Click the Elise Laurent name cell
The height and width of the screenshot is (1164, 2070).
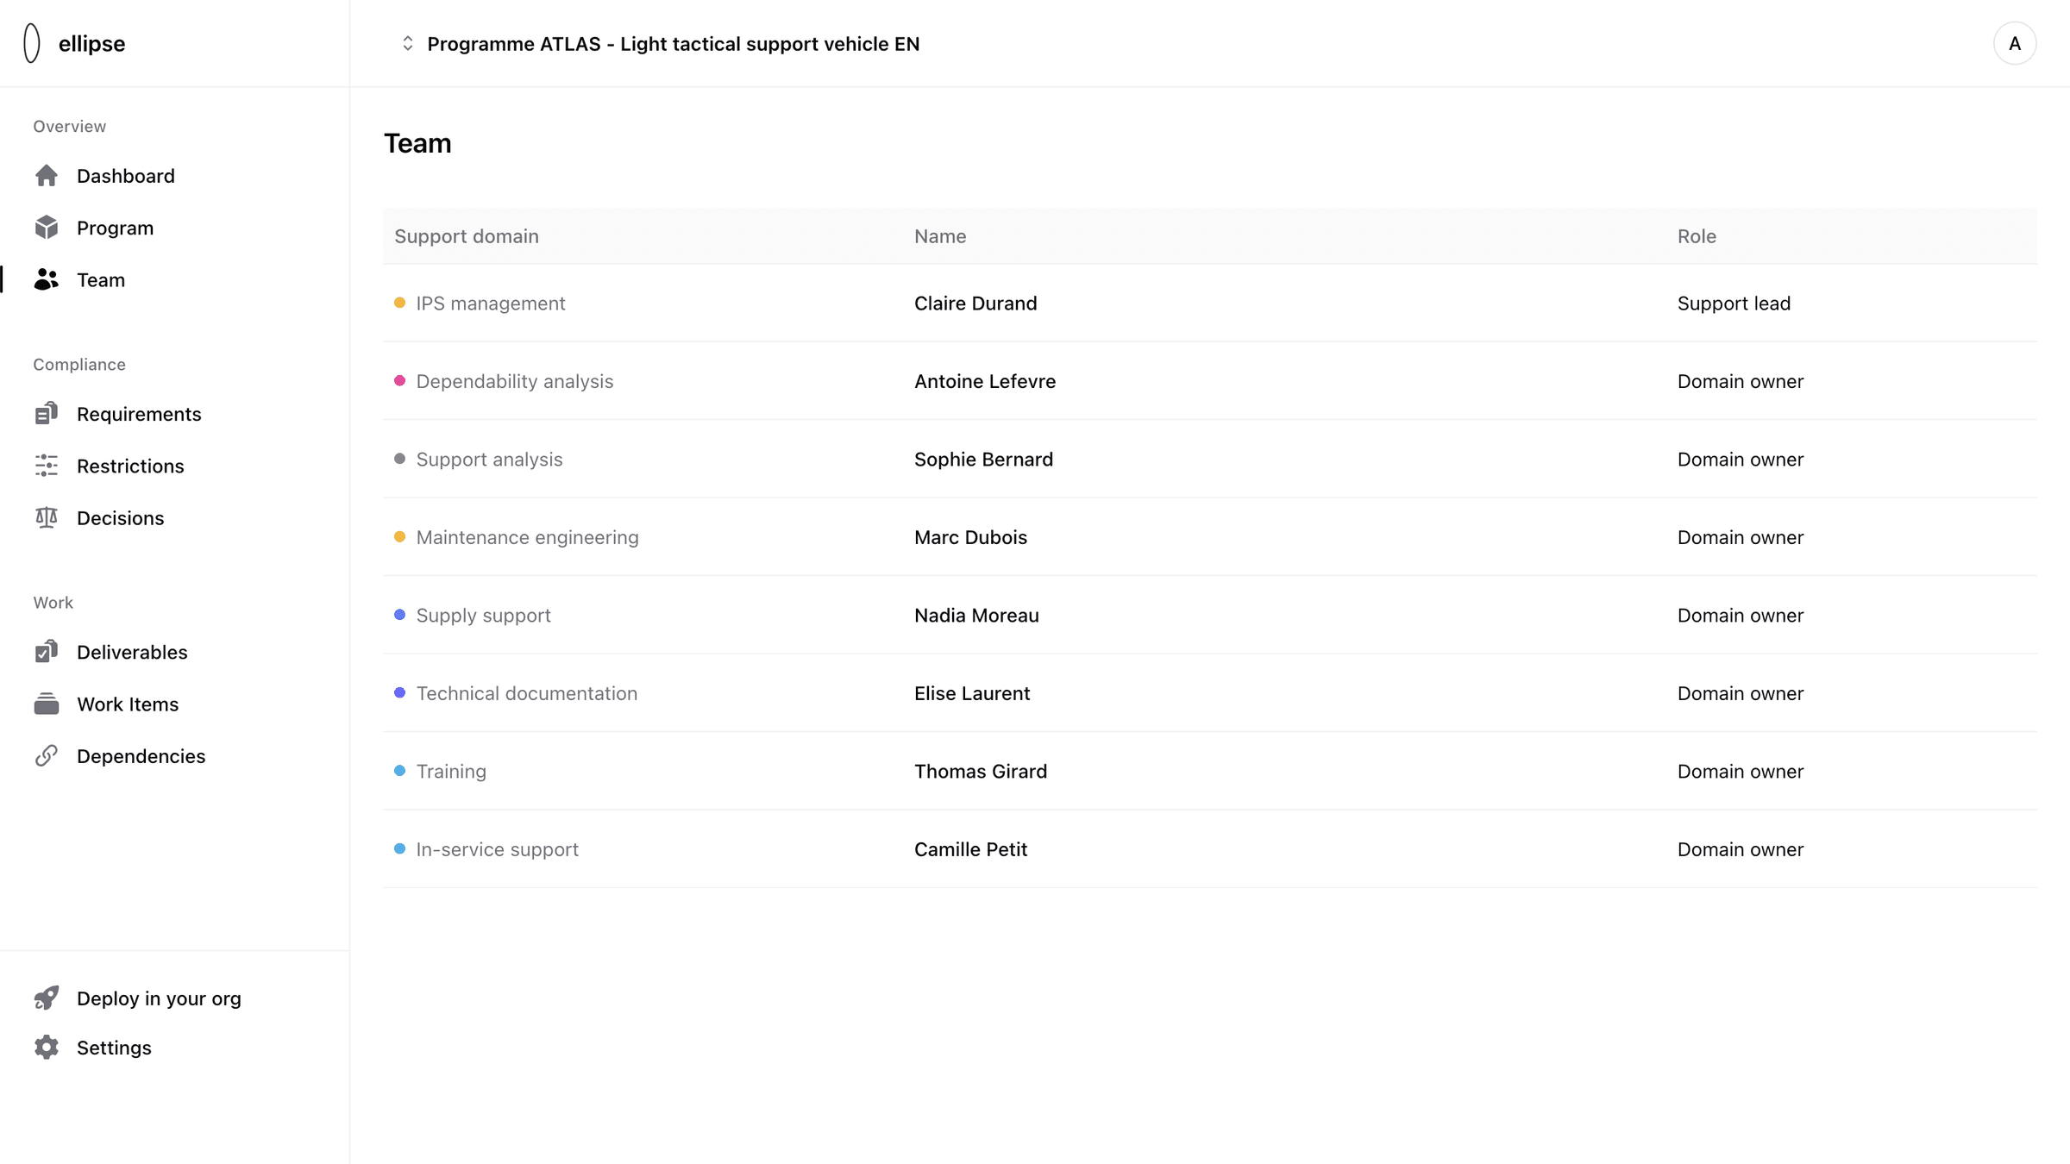click(x=972, y=692)
